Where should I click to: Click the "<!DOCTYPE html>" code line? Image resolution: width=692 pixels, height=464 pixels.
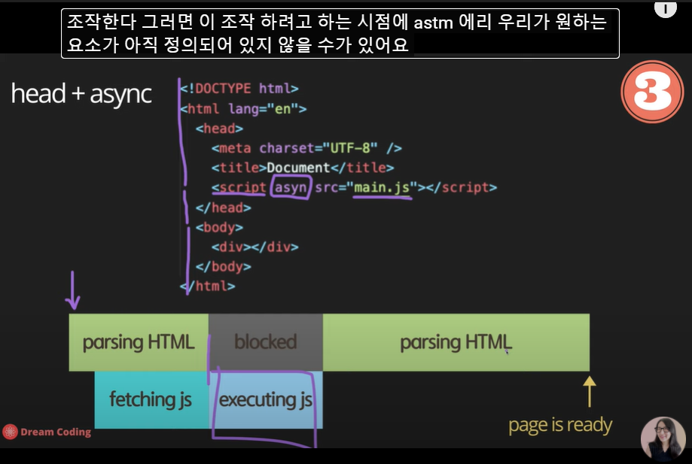point(239,89)
